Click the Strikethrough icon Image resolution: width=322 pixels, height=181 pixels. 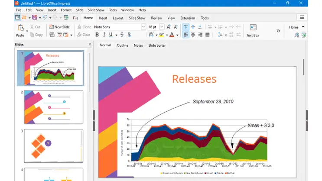click(122, 35)
